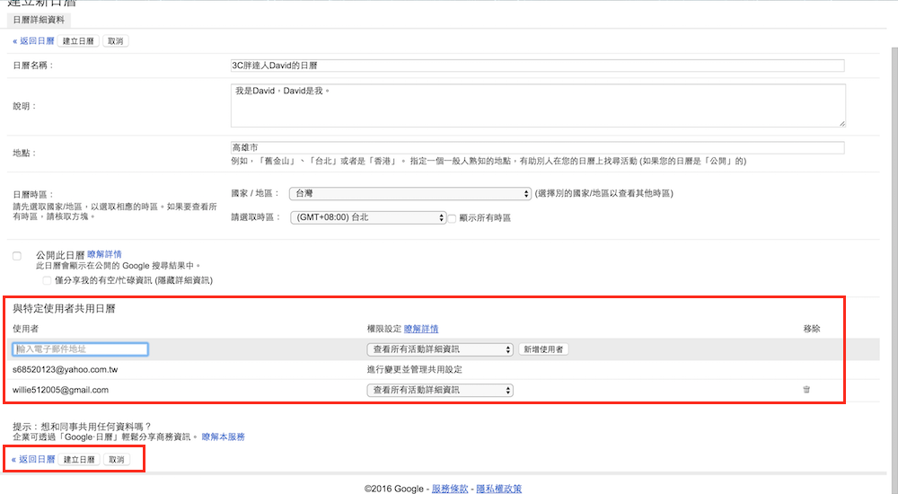Check the 公開此日曆 checkbox
Image resolution: width=898 pixels, height=494 pixels.
[17, 256]
